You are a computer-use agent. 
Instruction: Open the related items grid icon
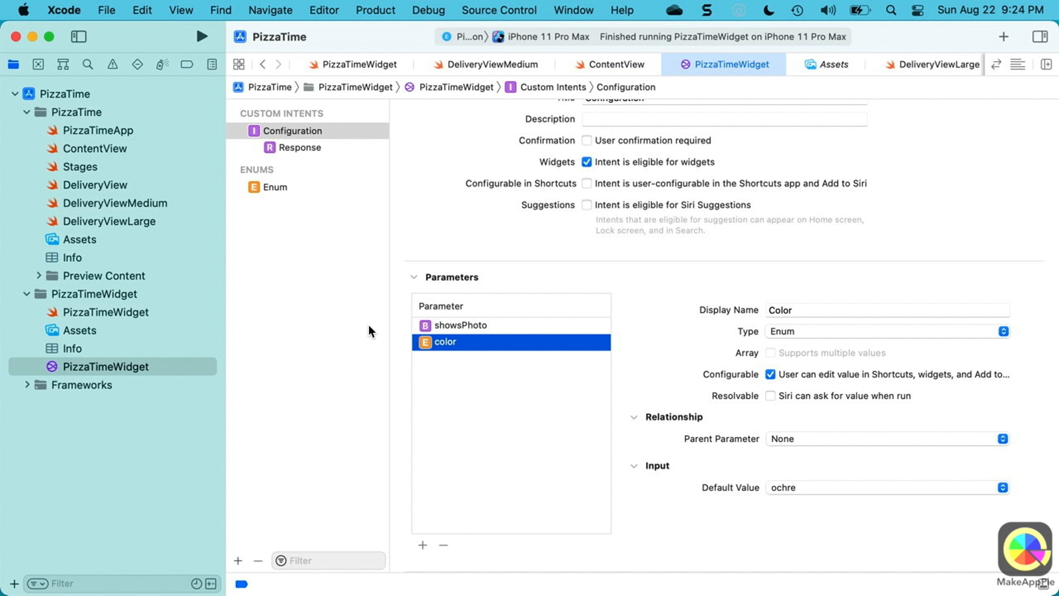coord(239,64)
